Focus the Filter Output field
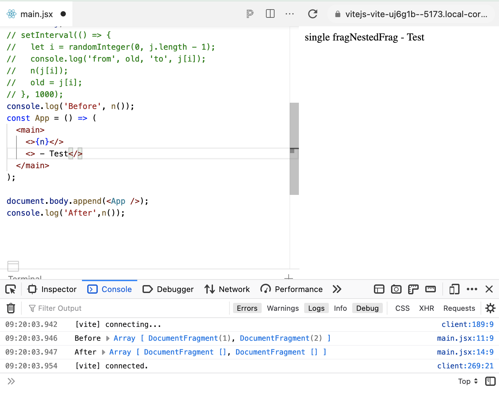Viewport: 499px width, 399px height. 128,308
